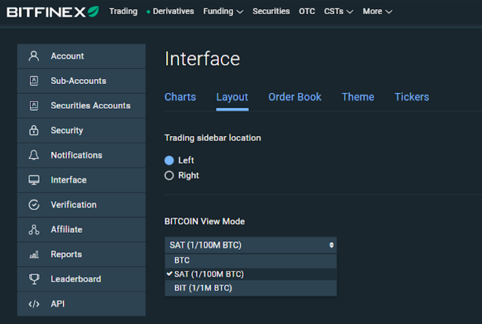Click the Security padlock icon
The width and height of the screenshot is (482, 324).
[34, 130]
